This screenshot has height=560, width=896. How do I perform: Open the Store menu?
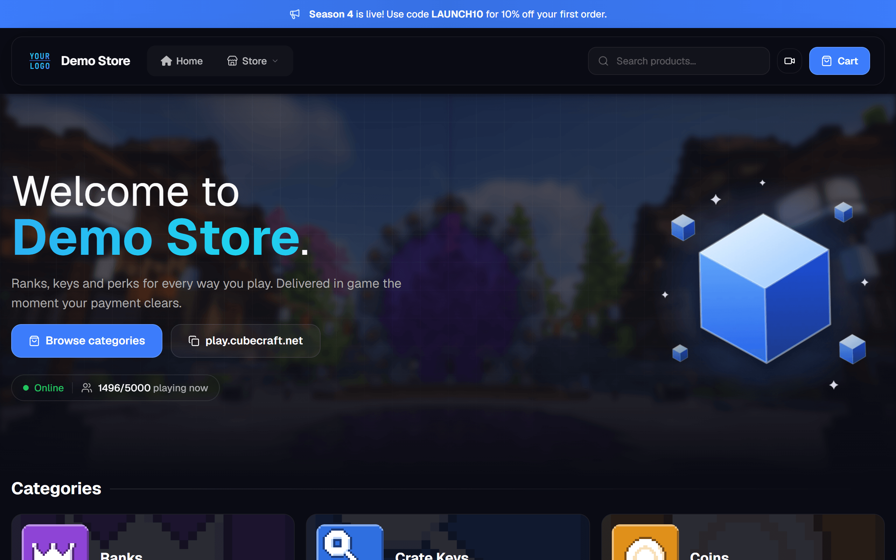[x=253, y=61]
